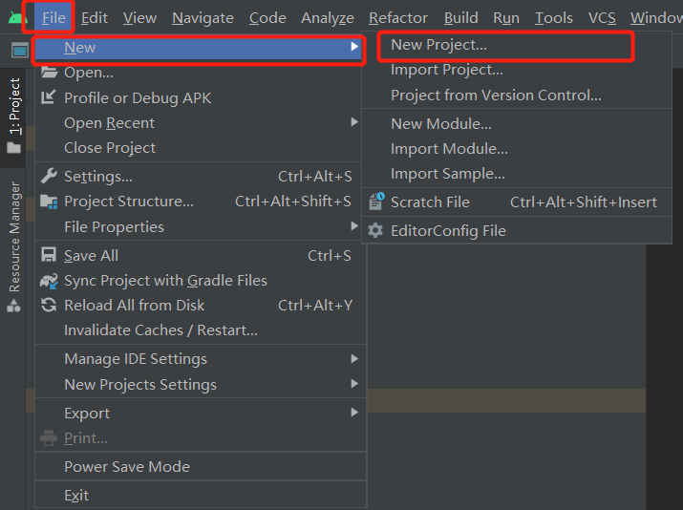Click the Print... entry
Screen dimensions: 683x510
[201, 438]
